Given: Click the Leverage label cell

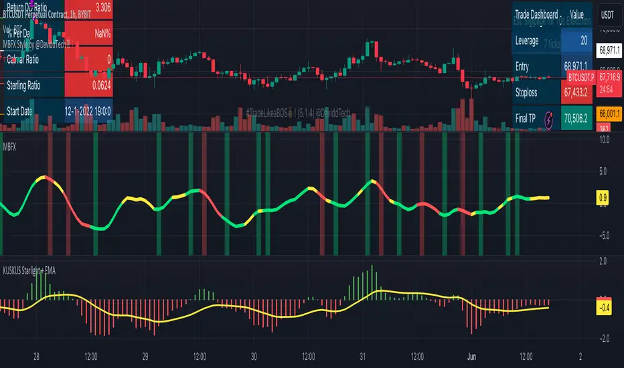Looking at the screenshot, I should (536, 41).
